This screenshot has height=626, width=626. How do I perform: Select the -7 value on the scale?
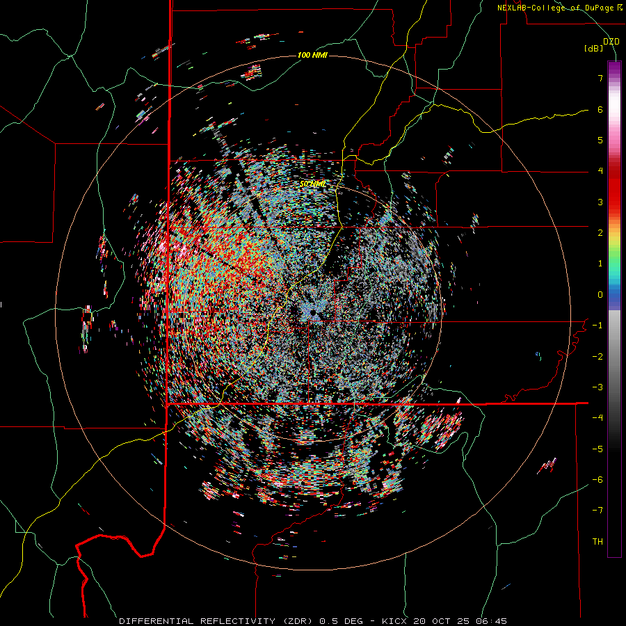[x=597, y=511]
